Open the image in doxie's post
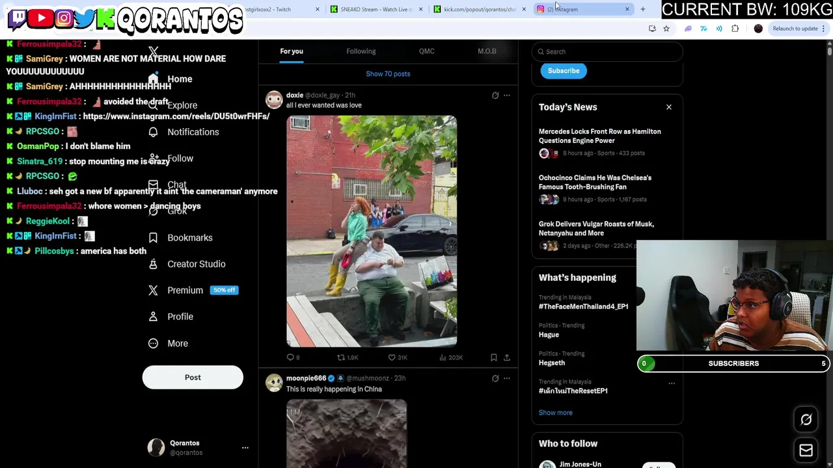The height and width of the screenshot is (468, 833). pos(372,231)
